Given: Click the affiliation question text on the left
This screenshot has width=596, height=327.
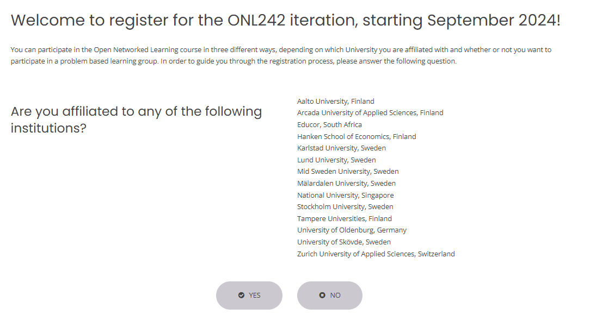Looking at the screenshot, I should point(136,120).
